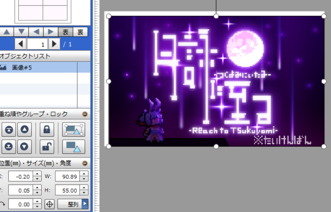Ungroup the selected objects
Image resolution: width=331 pixels, height=212 pixels.
[74, 147]
